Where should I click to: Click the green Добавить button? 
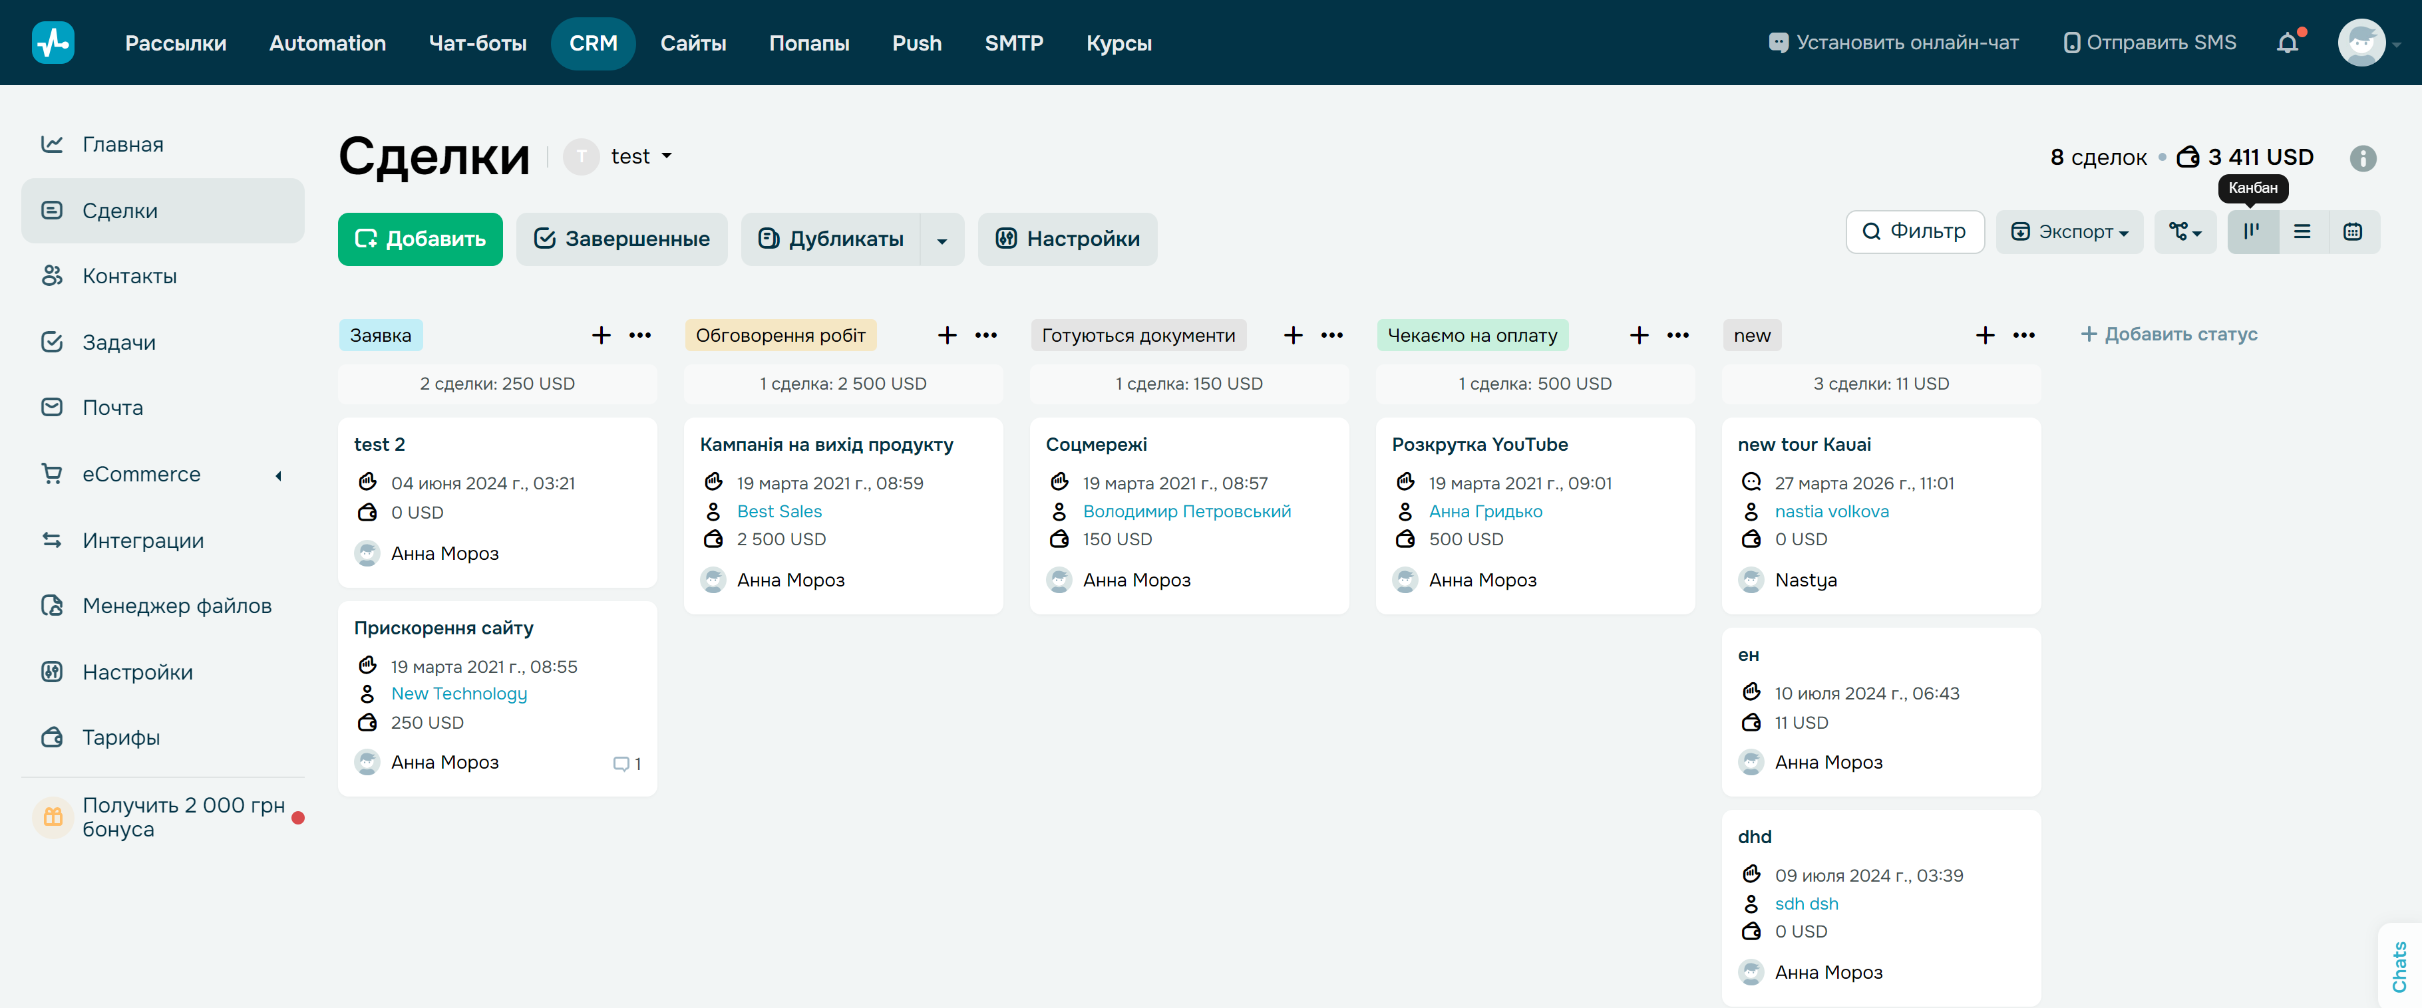(x=421, y=239)
